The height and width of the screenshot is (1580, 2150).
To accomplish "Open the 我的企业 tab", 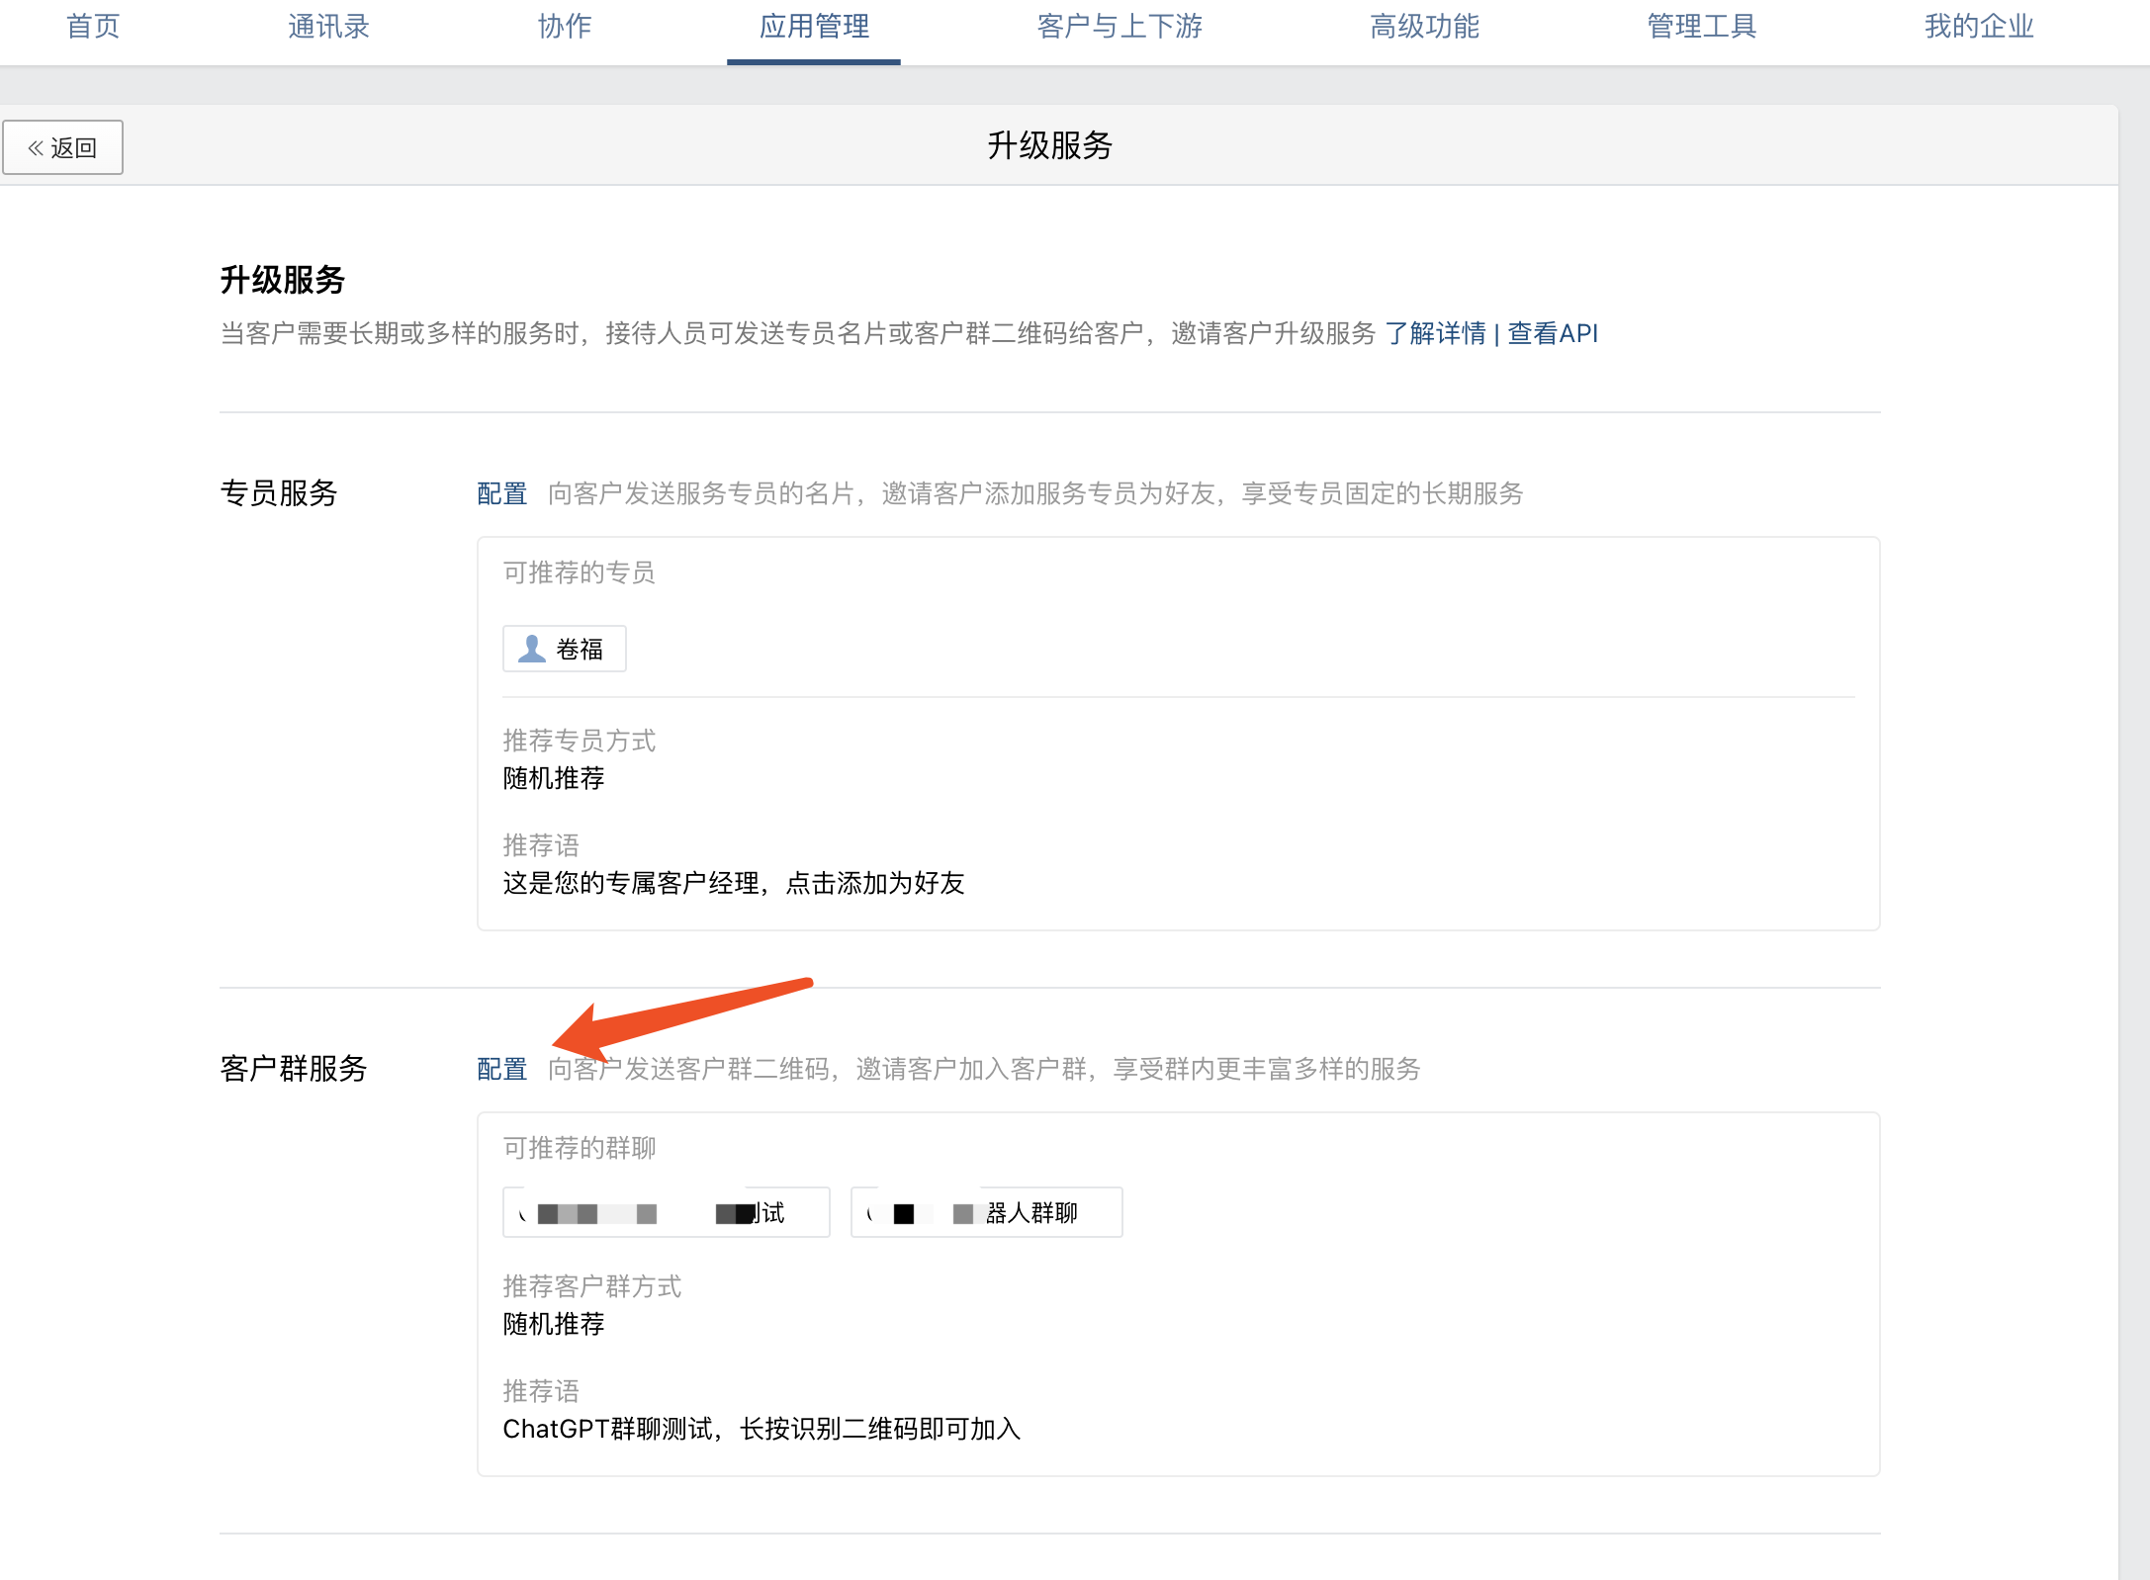I will coord(1978,27).
